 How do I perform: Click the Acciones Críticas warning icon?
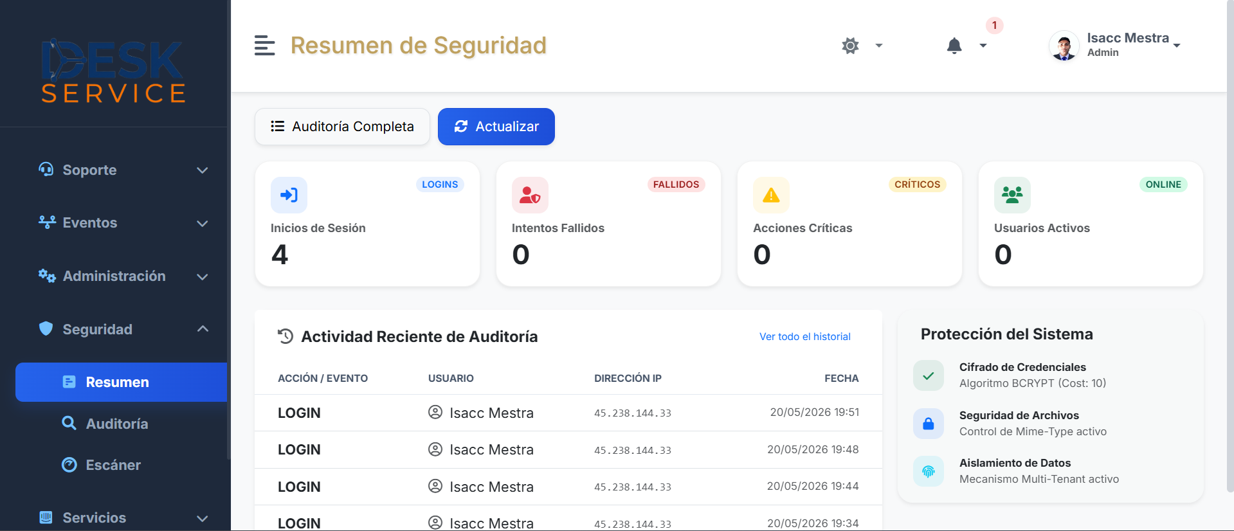coord(771,195)
